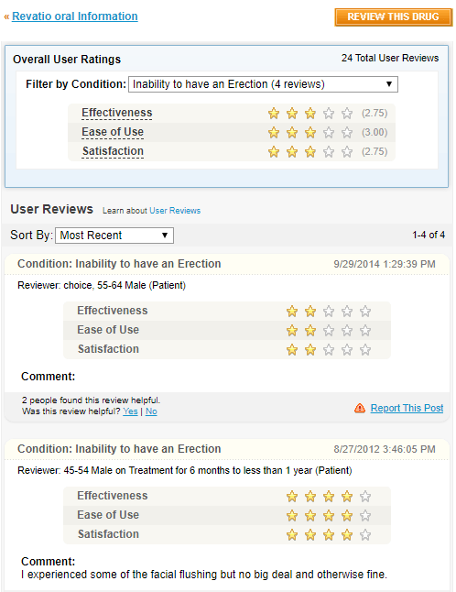This screenshot has height=592, width=456.
Task: Click the Sort By dropdown arrow
Action: (165, 236)
